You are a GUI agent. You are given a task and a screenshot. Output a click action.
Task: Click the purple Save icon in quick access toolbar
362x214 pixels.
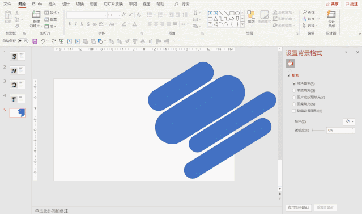point(35,41)
